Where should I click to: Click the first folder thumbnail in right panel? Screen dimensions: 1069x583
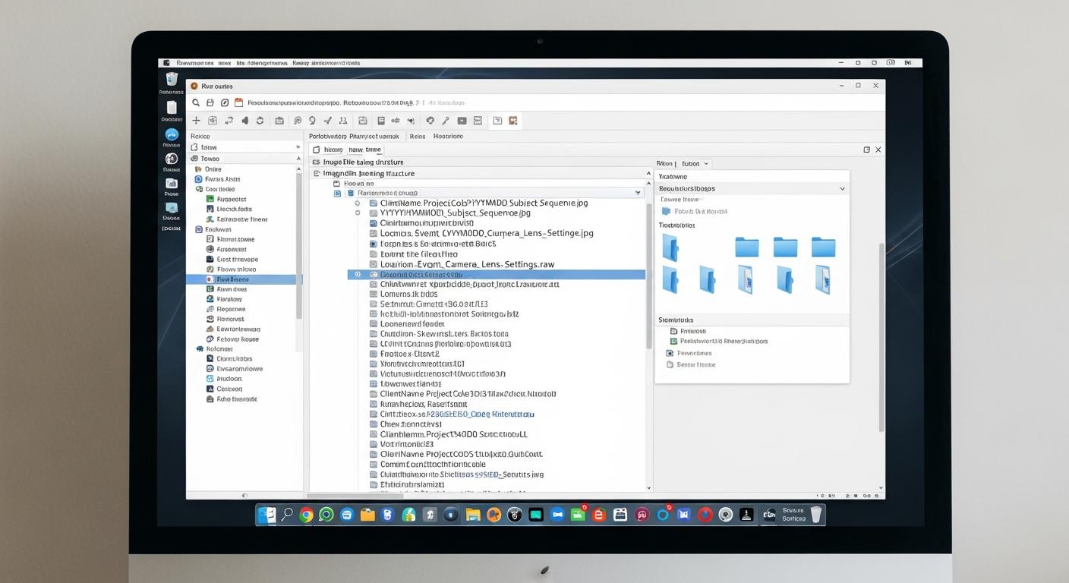670,247
